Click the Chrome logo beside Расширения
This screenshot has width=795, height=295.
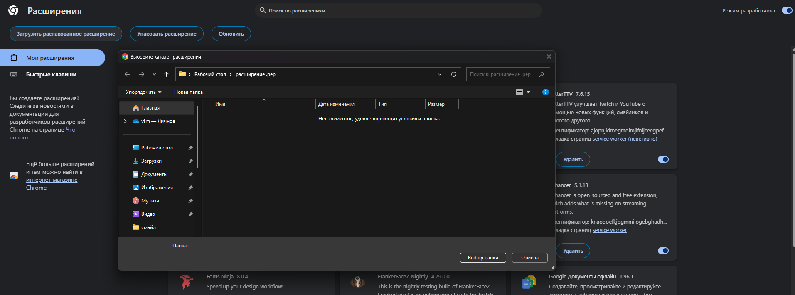[x=13, y=10]
